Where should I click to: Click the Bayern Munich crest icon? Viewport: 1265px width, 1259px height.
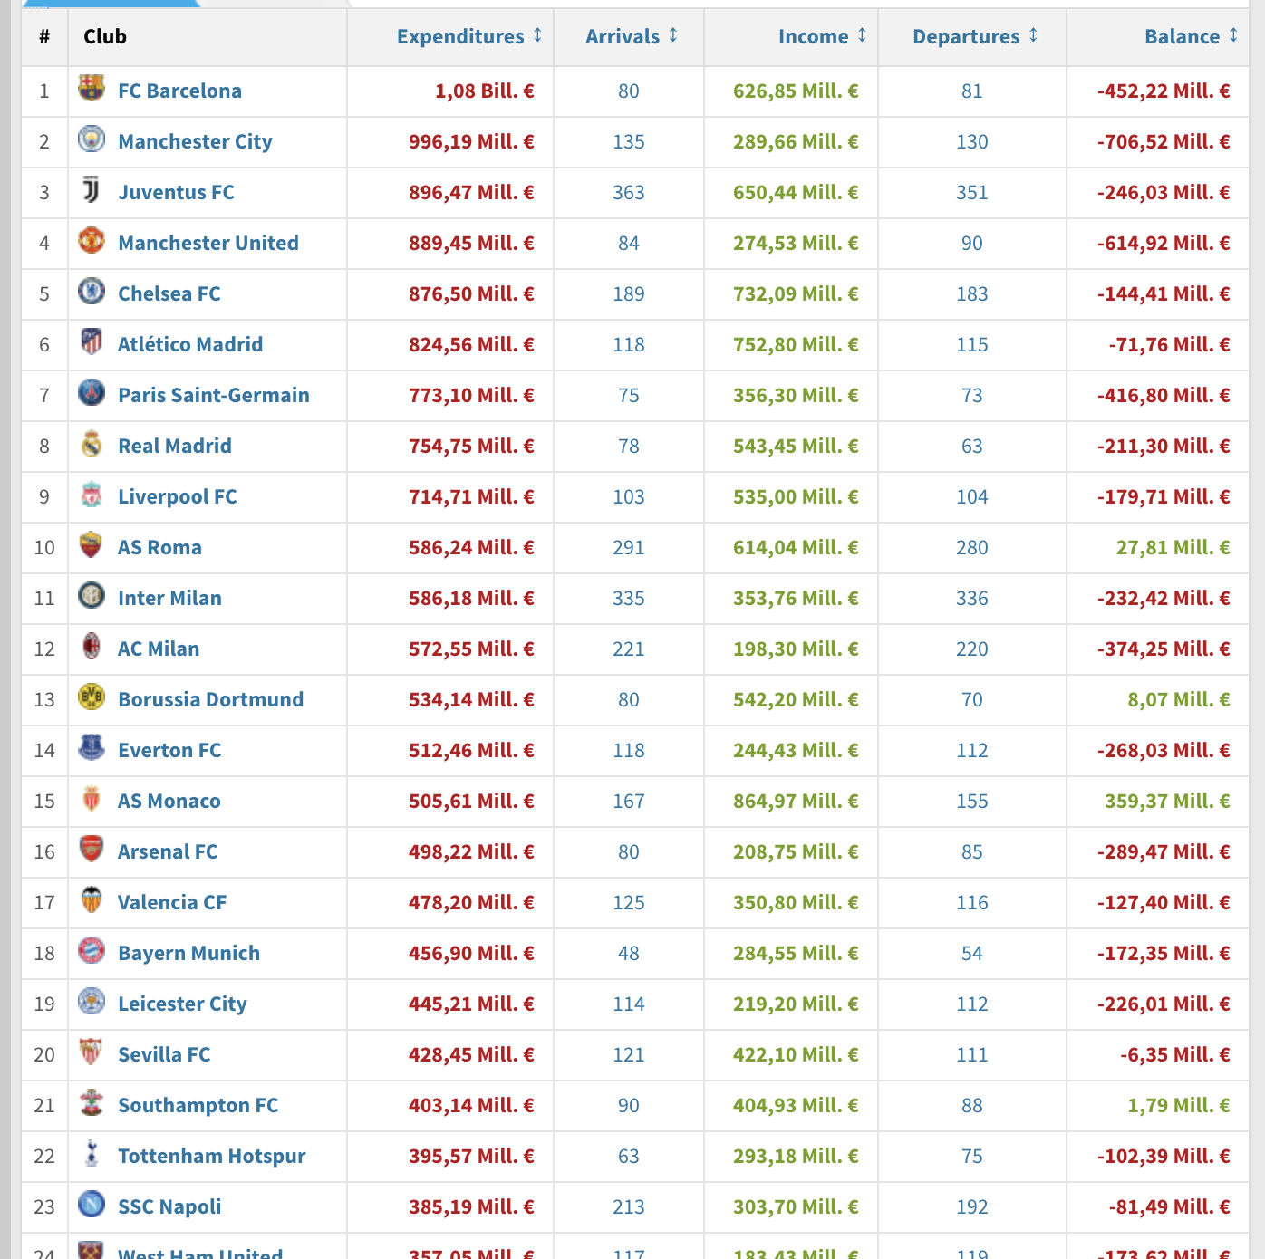pyautogui.click(x=92, y=950)
